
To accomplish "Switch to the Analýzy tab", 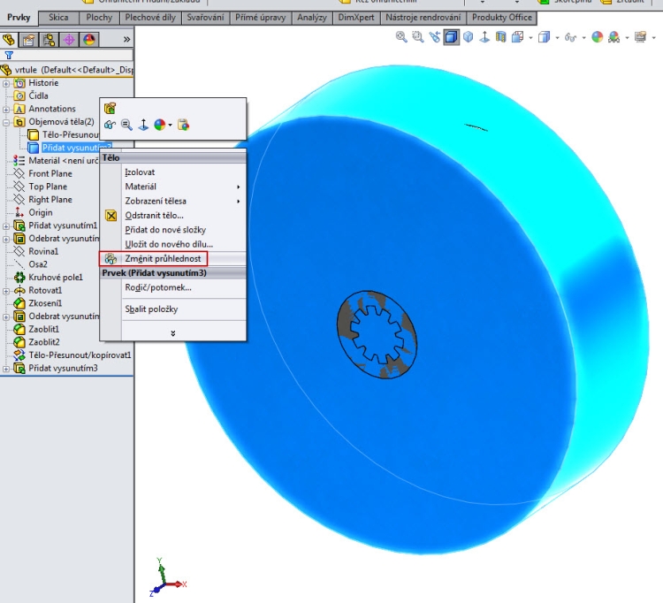I will [x=312, y=18].
